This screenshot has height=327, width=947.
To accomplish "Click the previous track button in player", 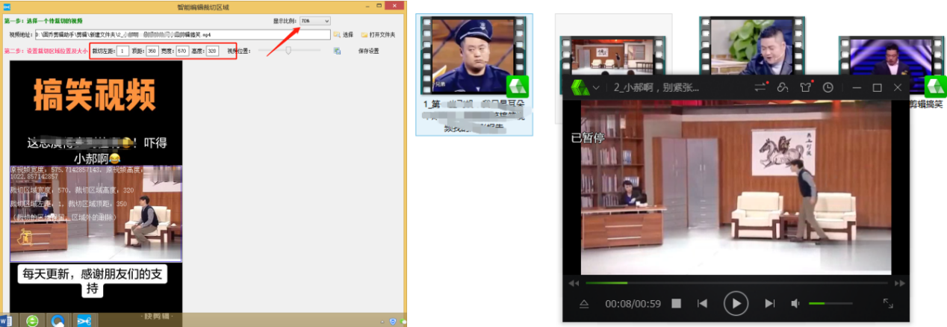I will tap(702, 304).
